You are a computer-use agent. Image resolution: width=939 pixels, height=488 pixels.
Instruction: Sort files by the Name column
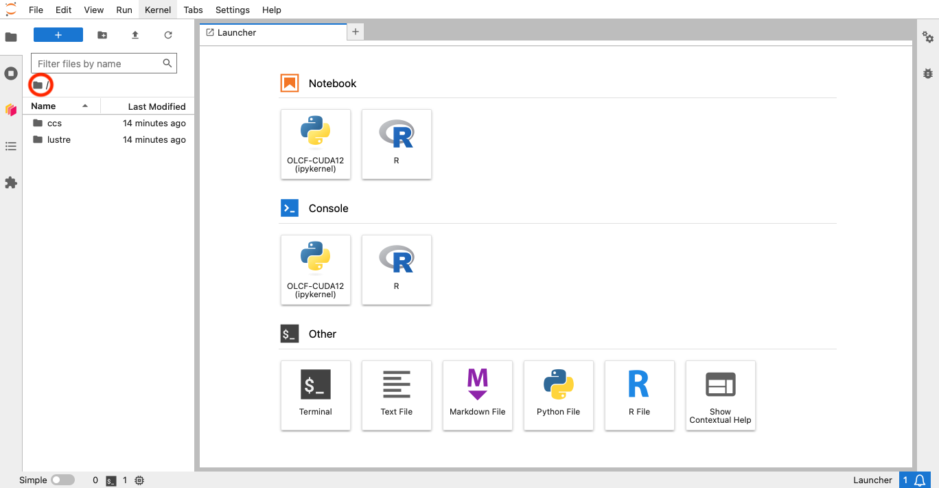coord(44,106)
